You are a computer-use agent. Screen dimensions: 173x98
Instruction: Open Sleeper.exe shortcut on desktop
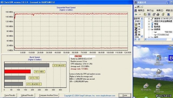tap(159, 60)
